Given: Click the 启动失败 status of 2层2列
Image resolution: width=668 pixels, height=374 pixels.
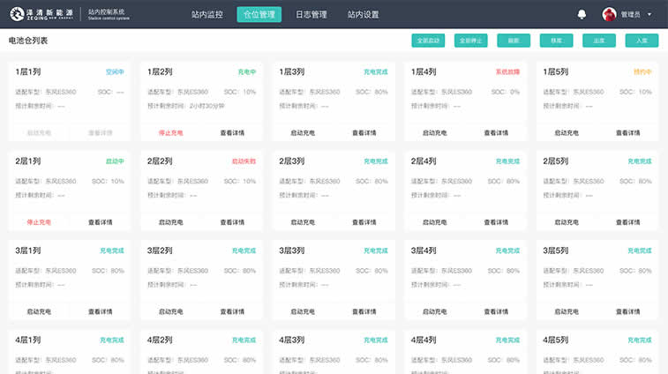Looking at the screenshot, I should tap(244, 161).
